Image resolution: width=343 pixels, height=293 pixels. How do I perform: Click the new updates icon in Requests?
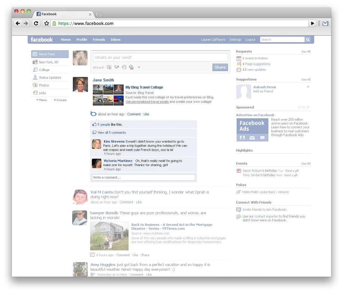click(x=239, y=70)
